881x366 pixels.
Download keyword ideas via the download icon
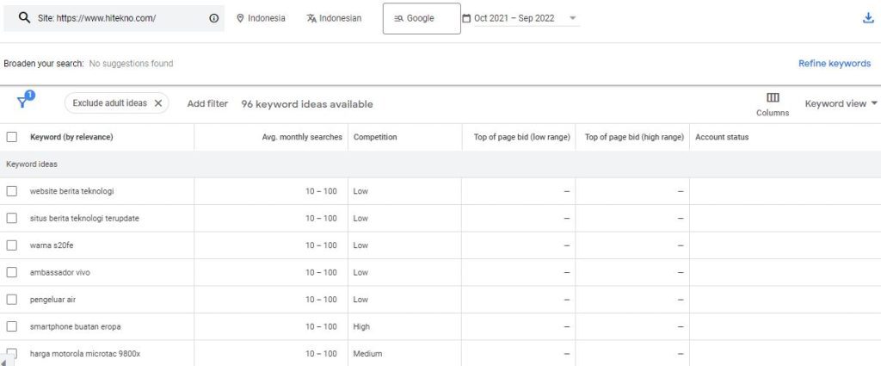(868, 18)
